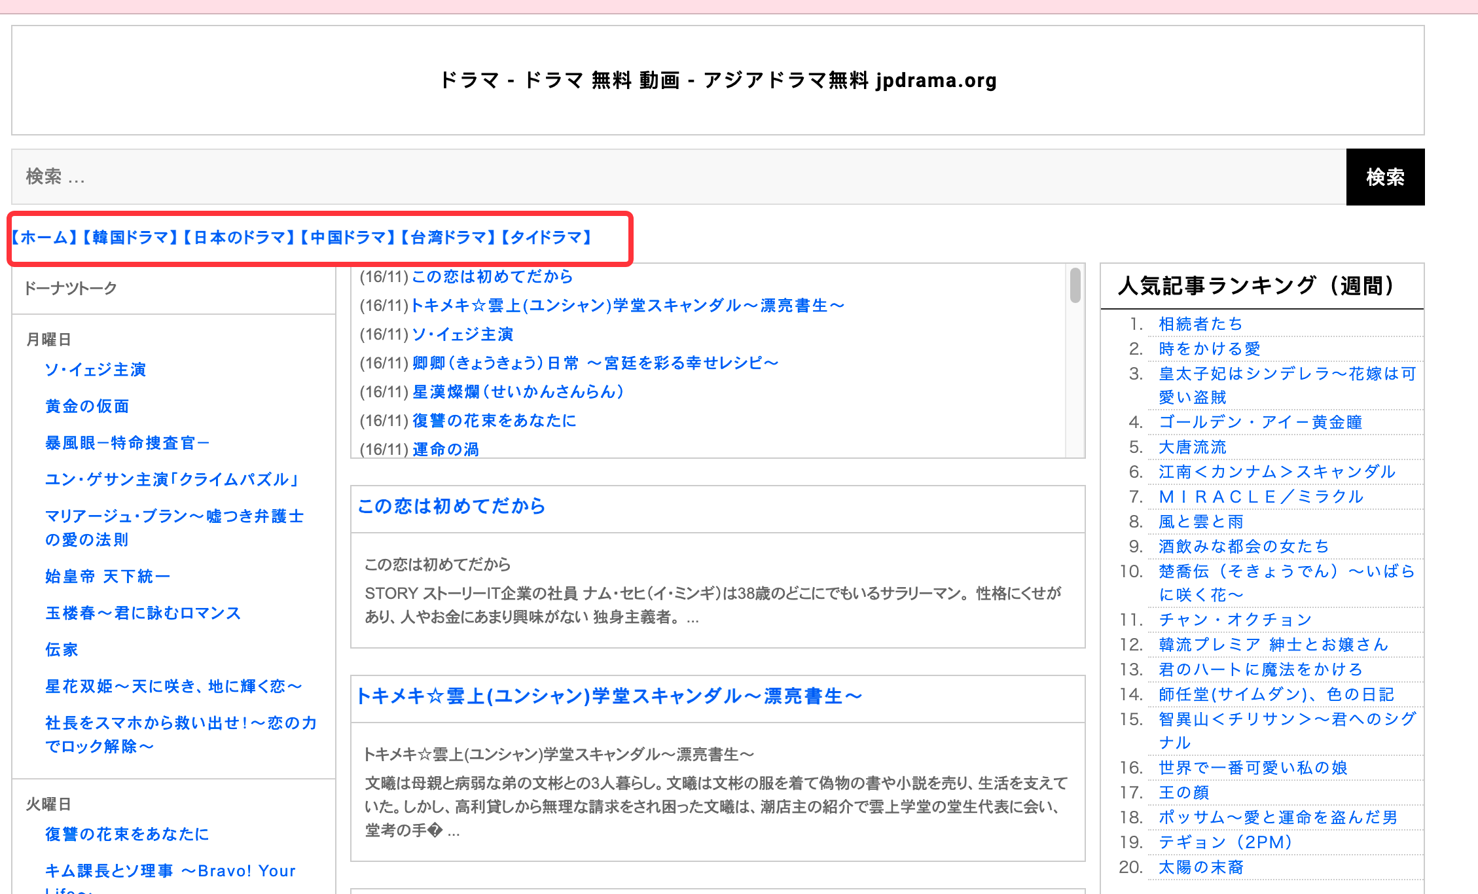Open article heading トキメキ☆雲上学堂スキャンダル～漂亮書生～
The image size is (1478, 894).
609,696
